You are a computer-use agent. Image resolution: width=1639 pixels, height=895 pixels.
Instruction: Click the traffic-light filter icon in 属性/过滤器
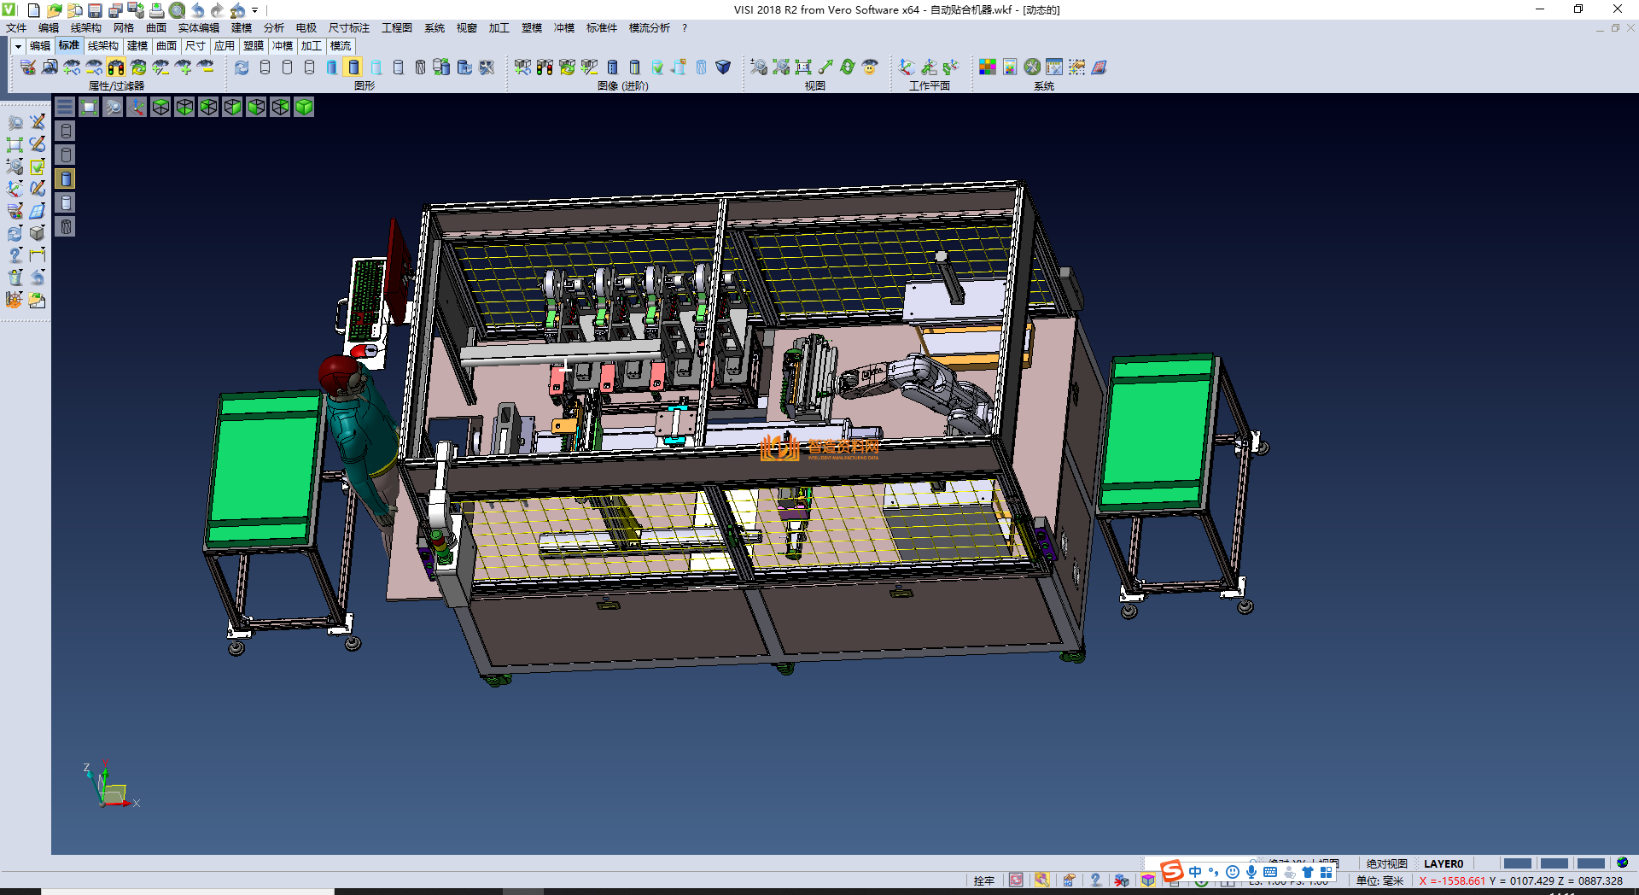(116, 67)
